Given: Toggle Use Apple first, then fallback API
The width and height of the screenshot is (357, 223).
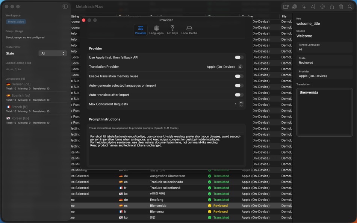Looking at the screenshot, I should (x=239, y=57).
